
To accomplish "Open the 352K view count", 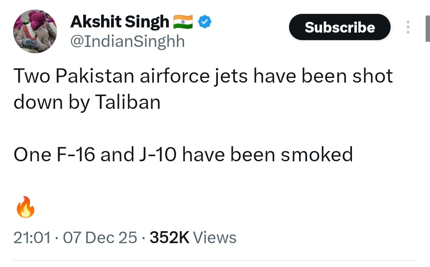I will [x=169, y=238].
